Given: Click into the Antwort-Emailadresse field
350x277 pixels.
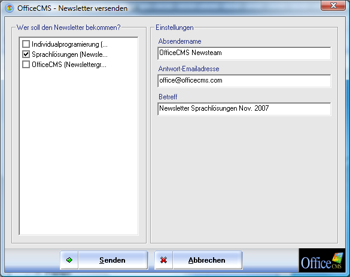Looking at the screenshot, I should 244,81.
